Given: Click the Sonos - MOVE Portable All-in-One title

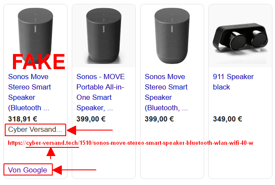Looking at the screenshot, I should point(100,92).
